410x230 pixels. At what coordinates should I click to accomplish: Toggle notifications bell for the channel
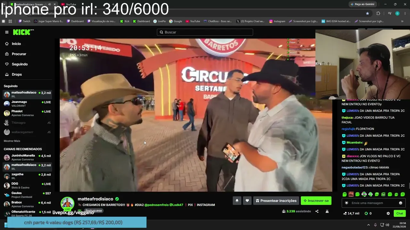[x=237, y=201]
